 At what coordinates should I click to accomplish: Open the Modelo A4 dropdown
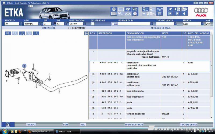pyautogui.click(x=20, y=24)
